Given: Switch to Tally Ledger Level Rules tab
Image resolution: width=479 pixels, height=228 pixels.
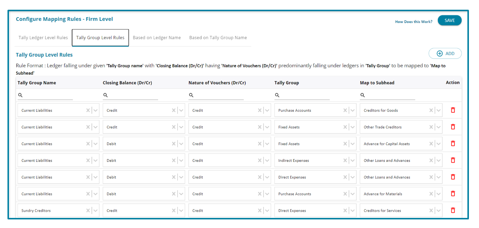Looking at the screenshot, I should click(x=43, y=38).
